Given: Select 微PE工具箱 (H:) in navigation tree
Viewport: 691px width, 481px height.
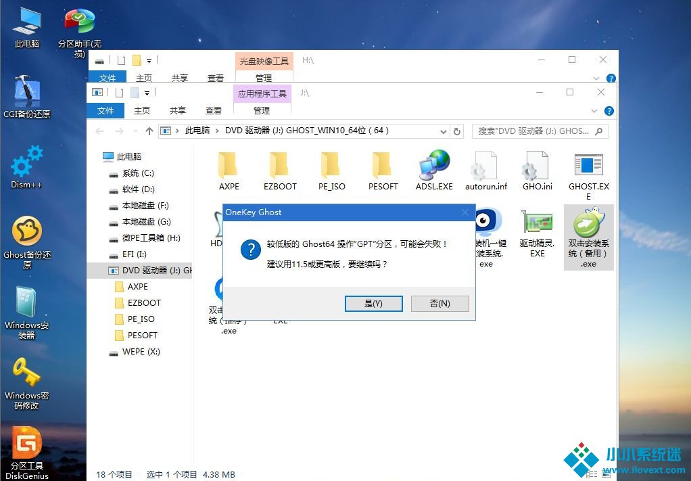Looking at the screenshot, I should click(145, 238).
